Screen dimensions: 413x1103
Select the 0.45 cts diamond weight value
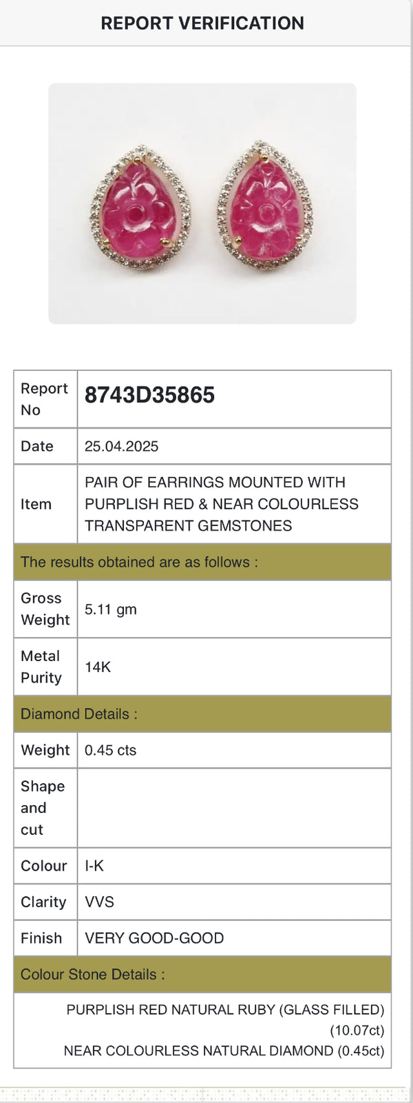(x=110, y=750)
